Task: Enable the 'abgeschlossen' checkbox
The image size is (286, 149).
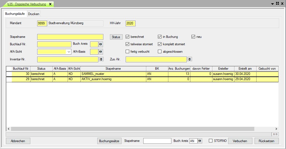Action: click(160, 52)
